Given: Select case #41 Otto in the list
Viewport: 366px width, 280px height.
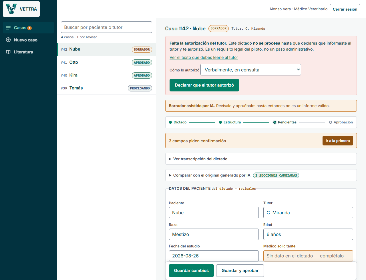Looking at the screenshot, I should click(106, 62).
